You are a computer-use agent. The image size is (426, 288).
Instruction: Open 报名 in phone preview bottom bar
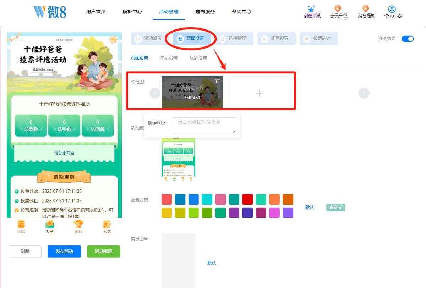(x=107, y=227)
